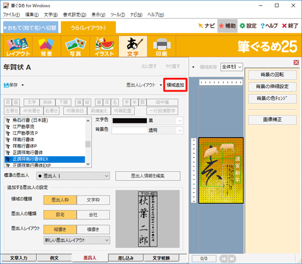Select font 正調祥南行書体EX
Viewport: 302px width, 264px height.
coord(45,159)
